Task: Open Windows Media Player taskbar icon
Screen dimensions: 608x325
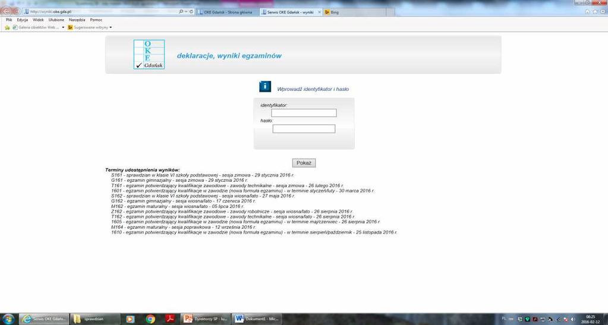Action: (x=130, y=319)
